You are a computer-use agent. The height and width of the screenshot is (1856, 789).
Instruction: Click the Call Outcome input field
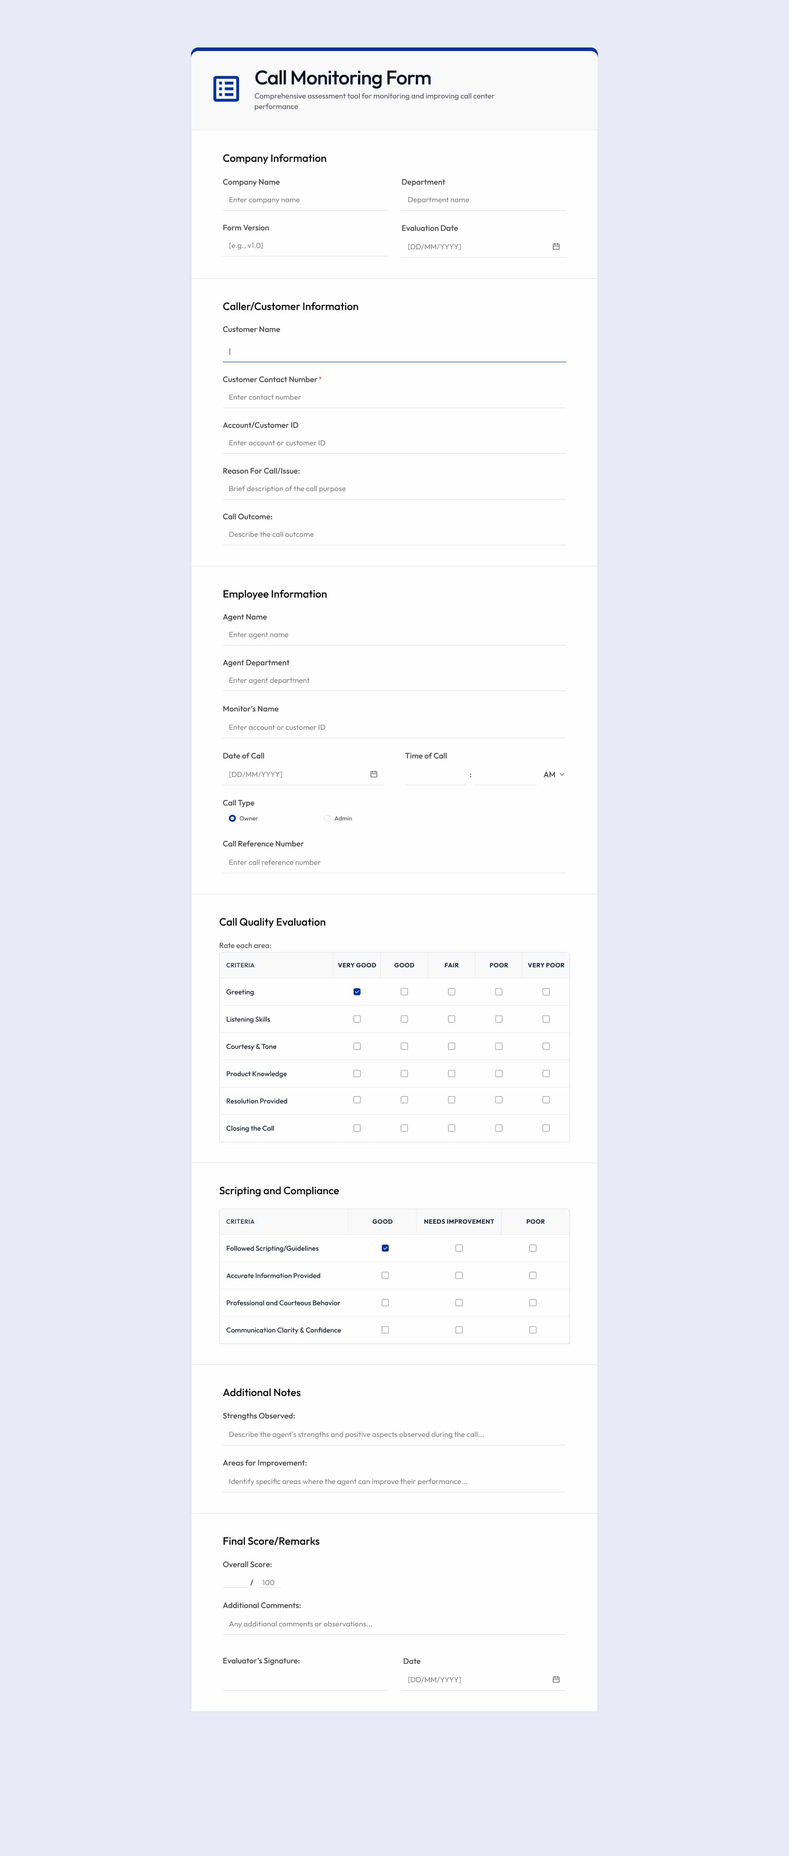tap(394, 535)
